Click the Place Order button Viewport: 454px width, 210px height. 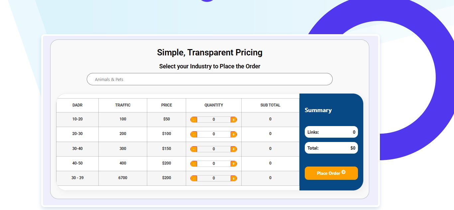331,173
